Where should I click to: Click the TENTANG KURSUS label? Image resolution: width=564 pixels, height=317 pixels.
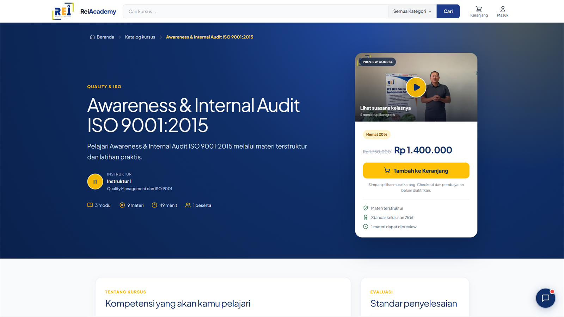coord(125,292)
